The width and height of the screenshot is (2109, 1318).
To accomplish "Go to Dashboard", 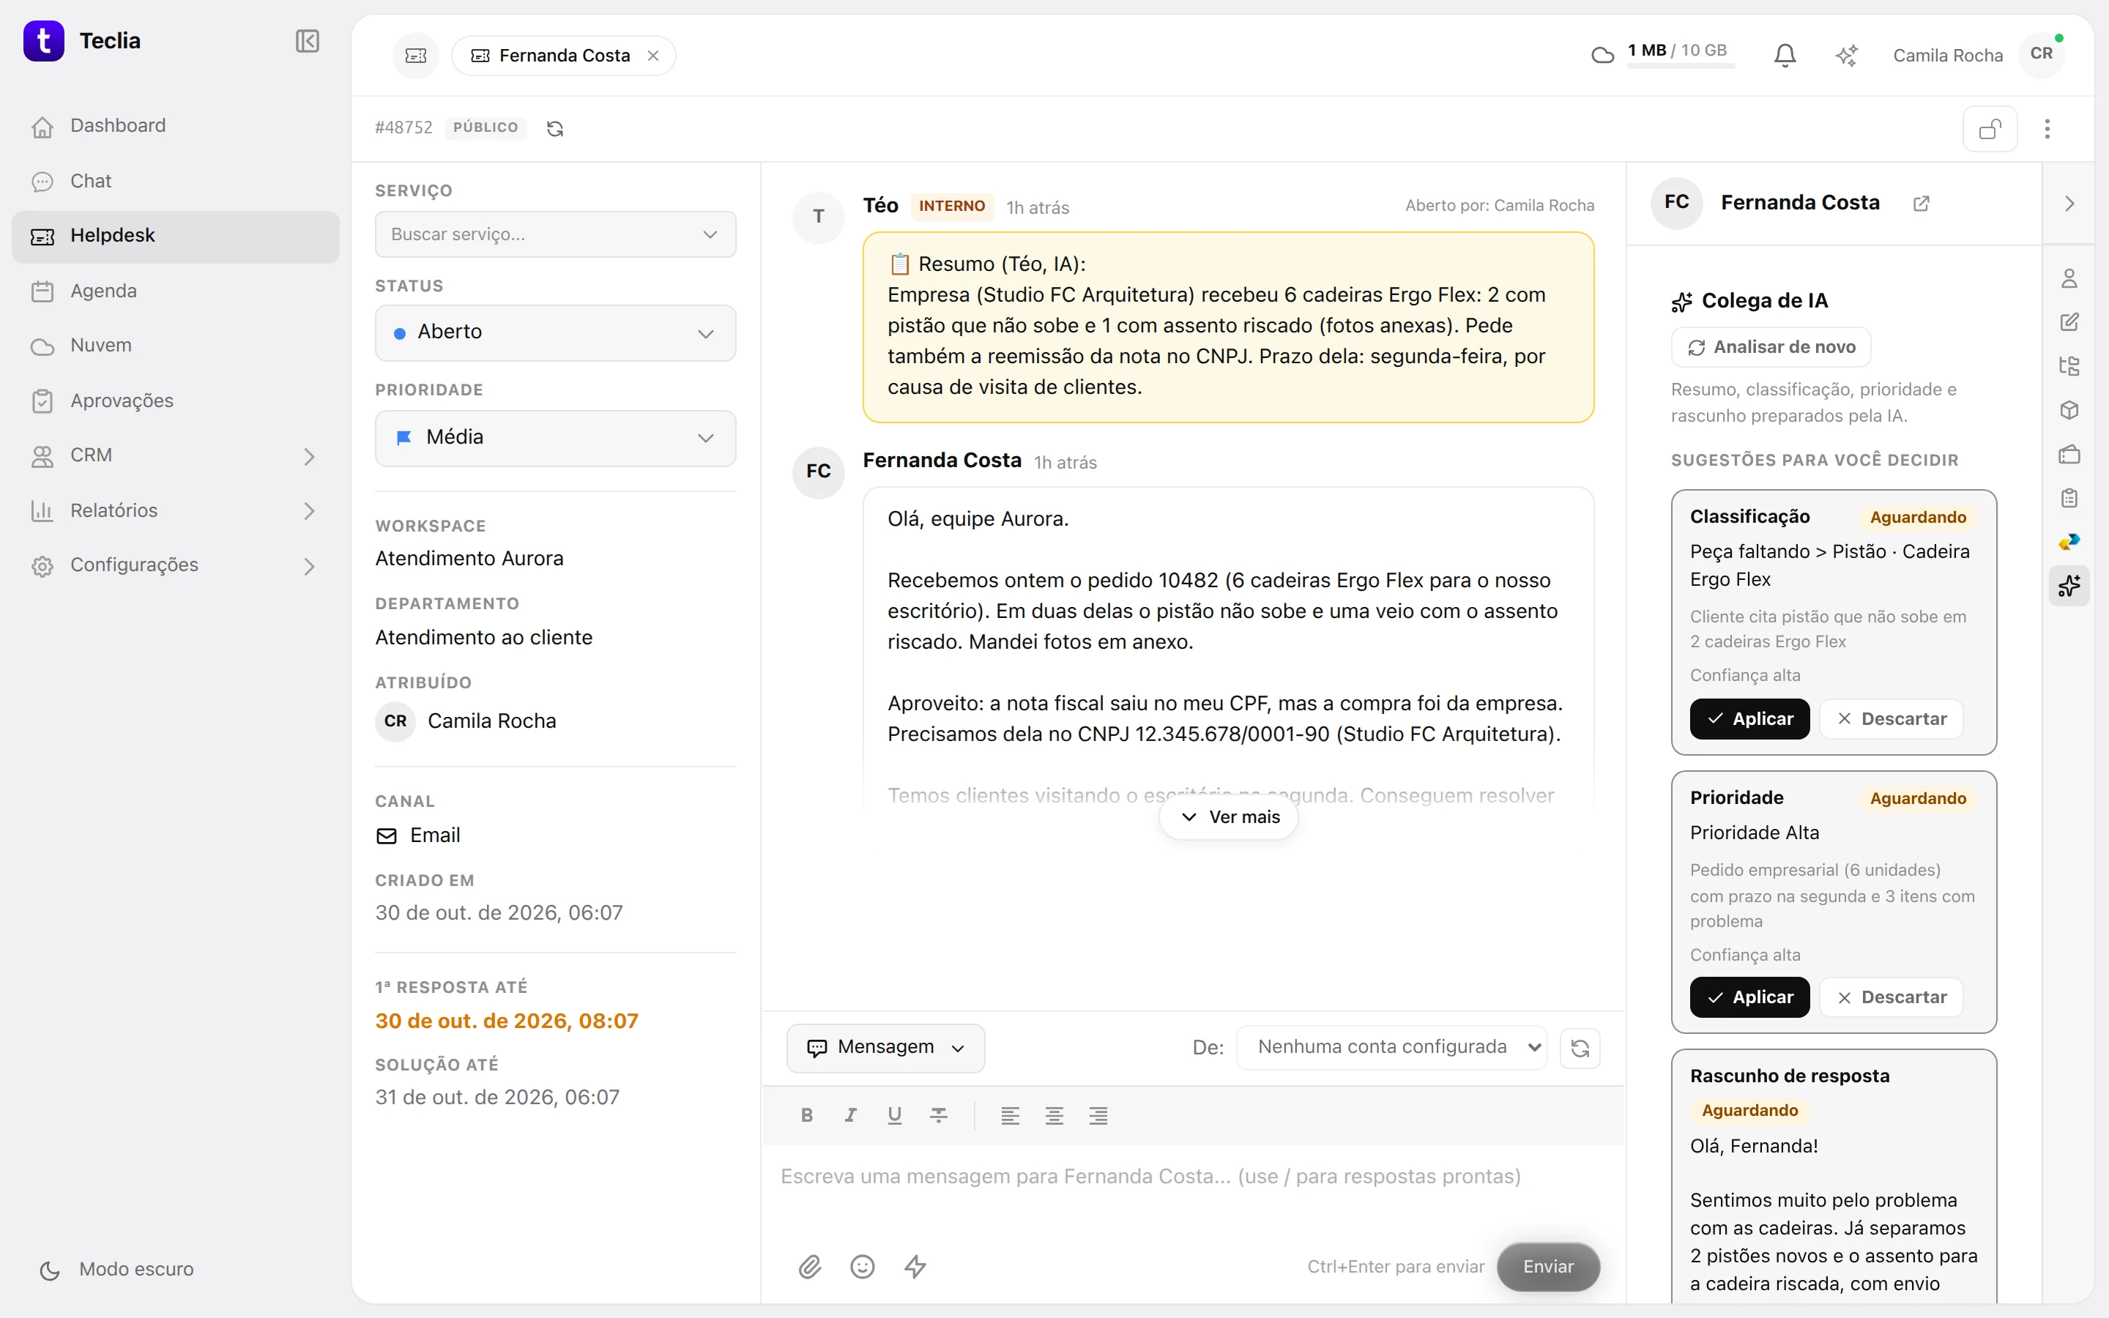I will pyautogui.click(x=175, y=125).
